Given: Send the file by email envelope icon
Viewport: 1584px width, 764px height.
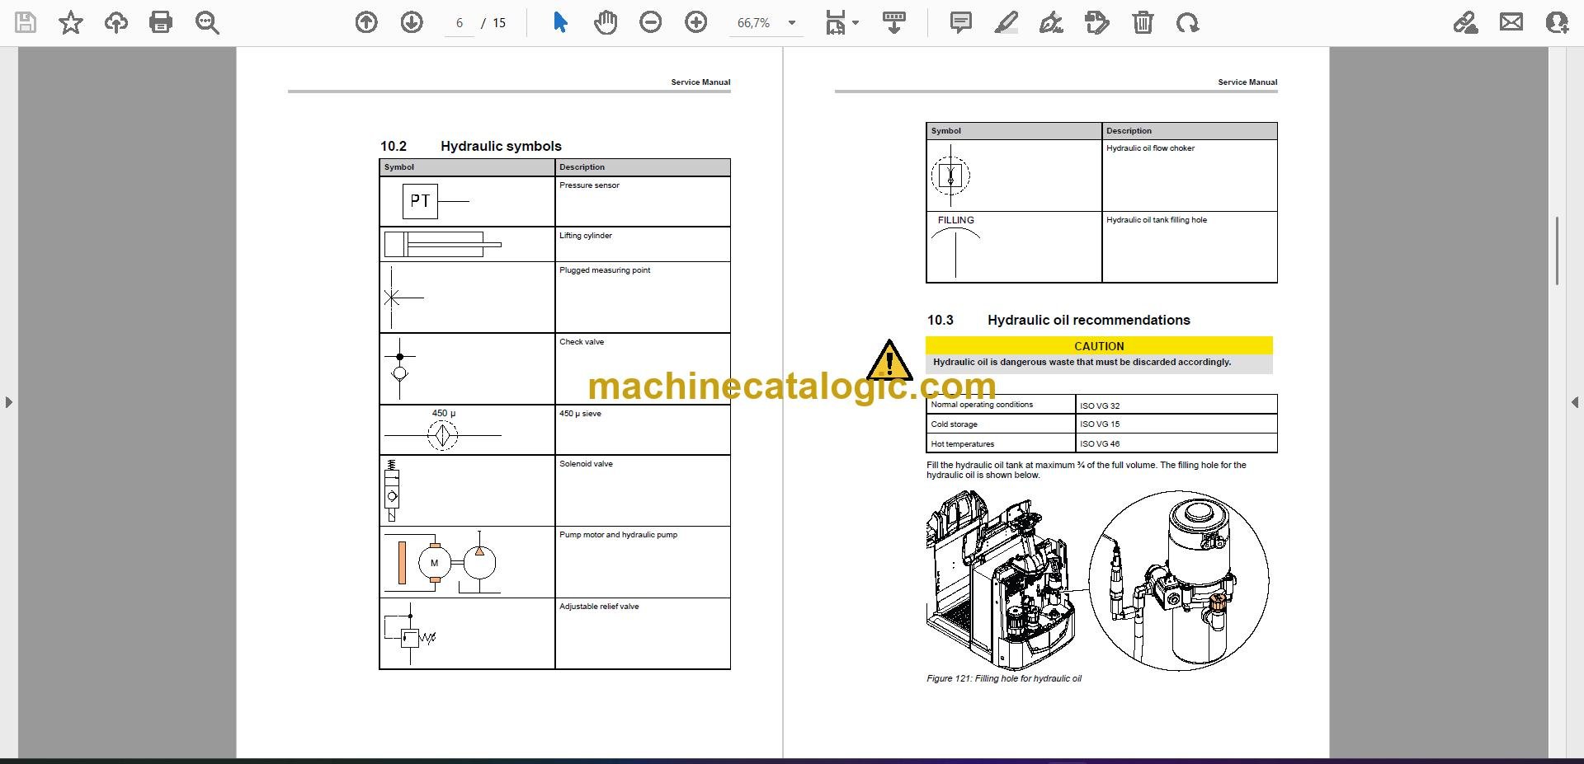Looking at the screenshot, I should click(x=1511, y=22).
